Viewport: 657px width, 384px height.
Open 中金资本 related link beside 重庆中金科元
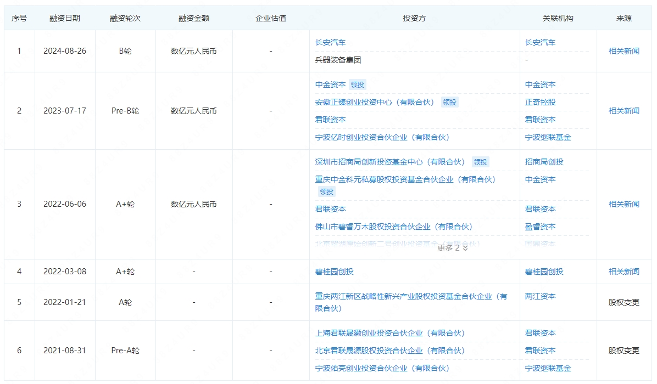(540, 179)
